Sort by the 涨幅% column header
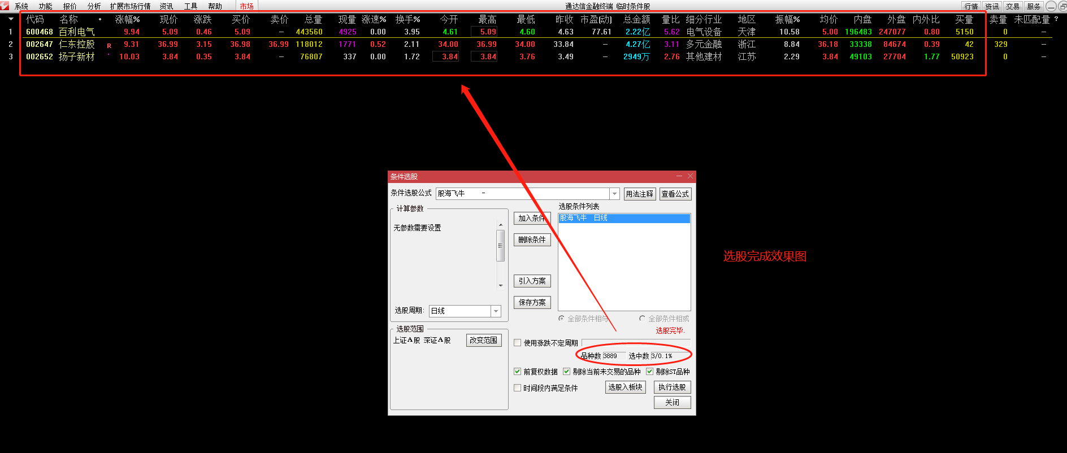Image resolution: width=1067 pixels, height=453 pixels. pos(127,19)
